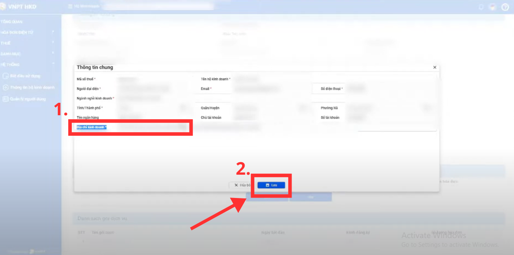Expand the Hóa đơn điện tử menu
The height and width of the screenshot is (255, 514).
[x=53, y=32]
